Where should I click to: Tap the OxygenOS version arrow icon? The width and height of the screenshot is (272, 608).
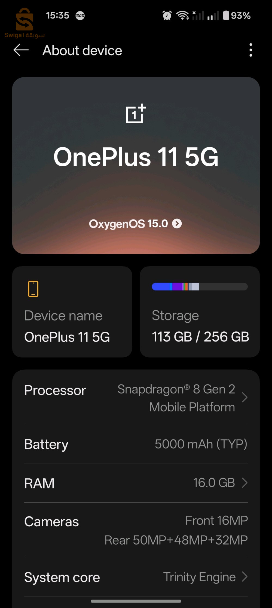coord(177,224)
